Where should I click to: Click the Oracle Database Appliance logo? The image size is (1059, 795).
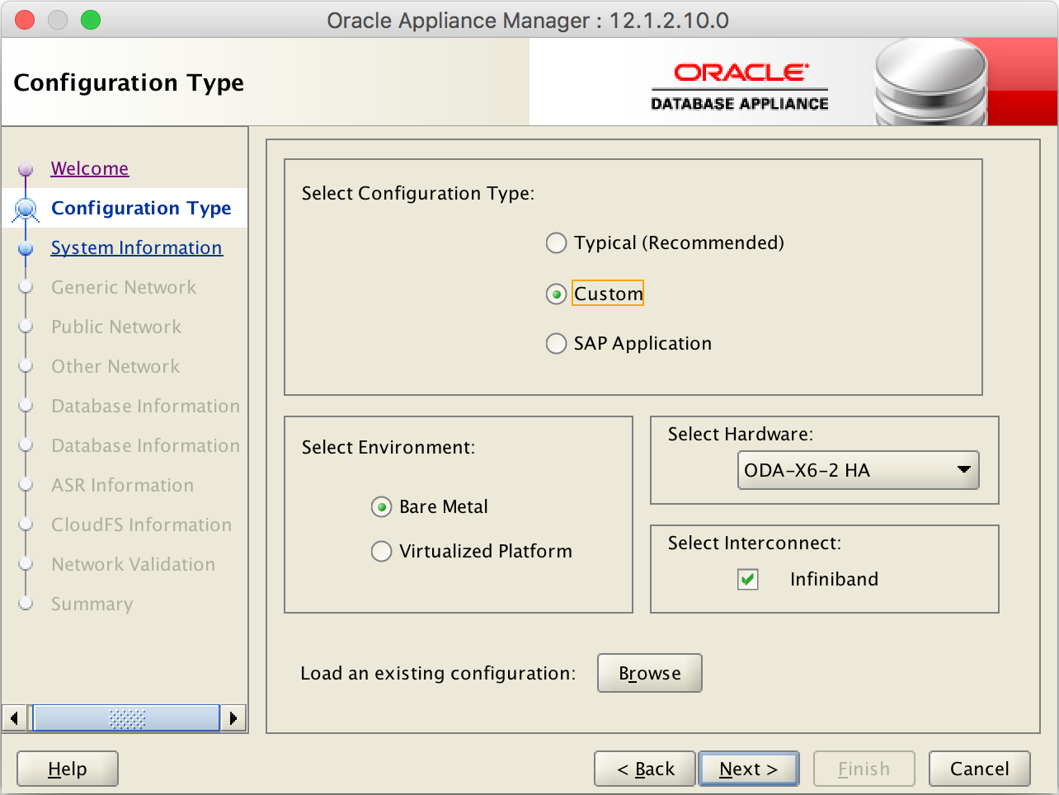[740, 87]
